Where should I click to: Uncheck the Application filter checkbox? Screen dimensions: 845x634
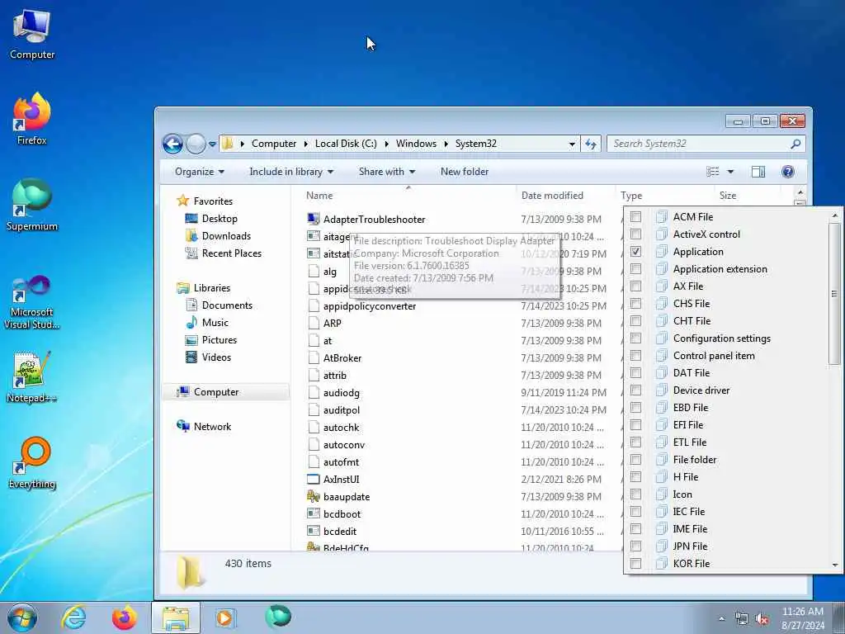pyautogui.click(x=636, y=251)
